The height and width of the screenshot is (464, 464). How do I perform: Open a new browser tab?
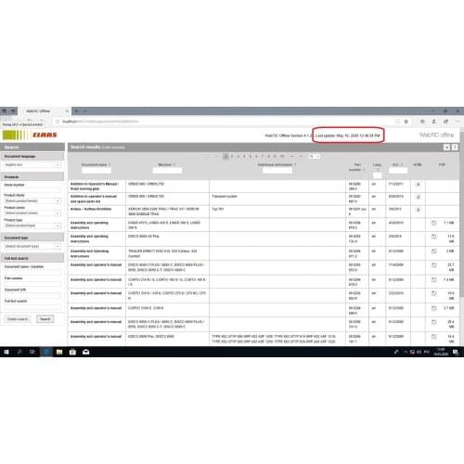tap(76, 110)
